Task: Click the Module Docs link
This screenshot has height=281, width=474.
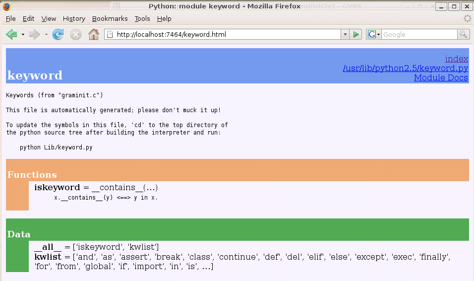Action: point(441,77)
